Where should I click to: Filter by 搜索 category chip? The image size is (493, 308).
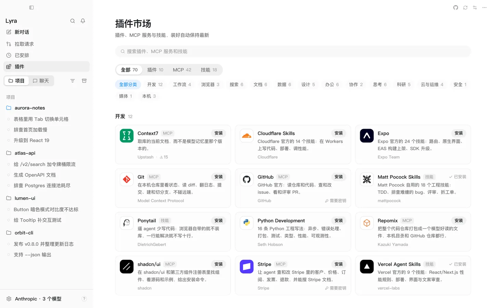coord(237,85)
